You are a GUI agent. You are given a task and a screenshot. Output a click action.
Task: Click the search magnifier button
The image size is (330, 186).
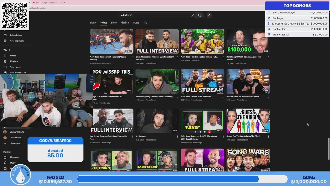click(x=199, y=15)
